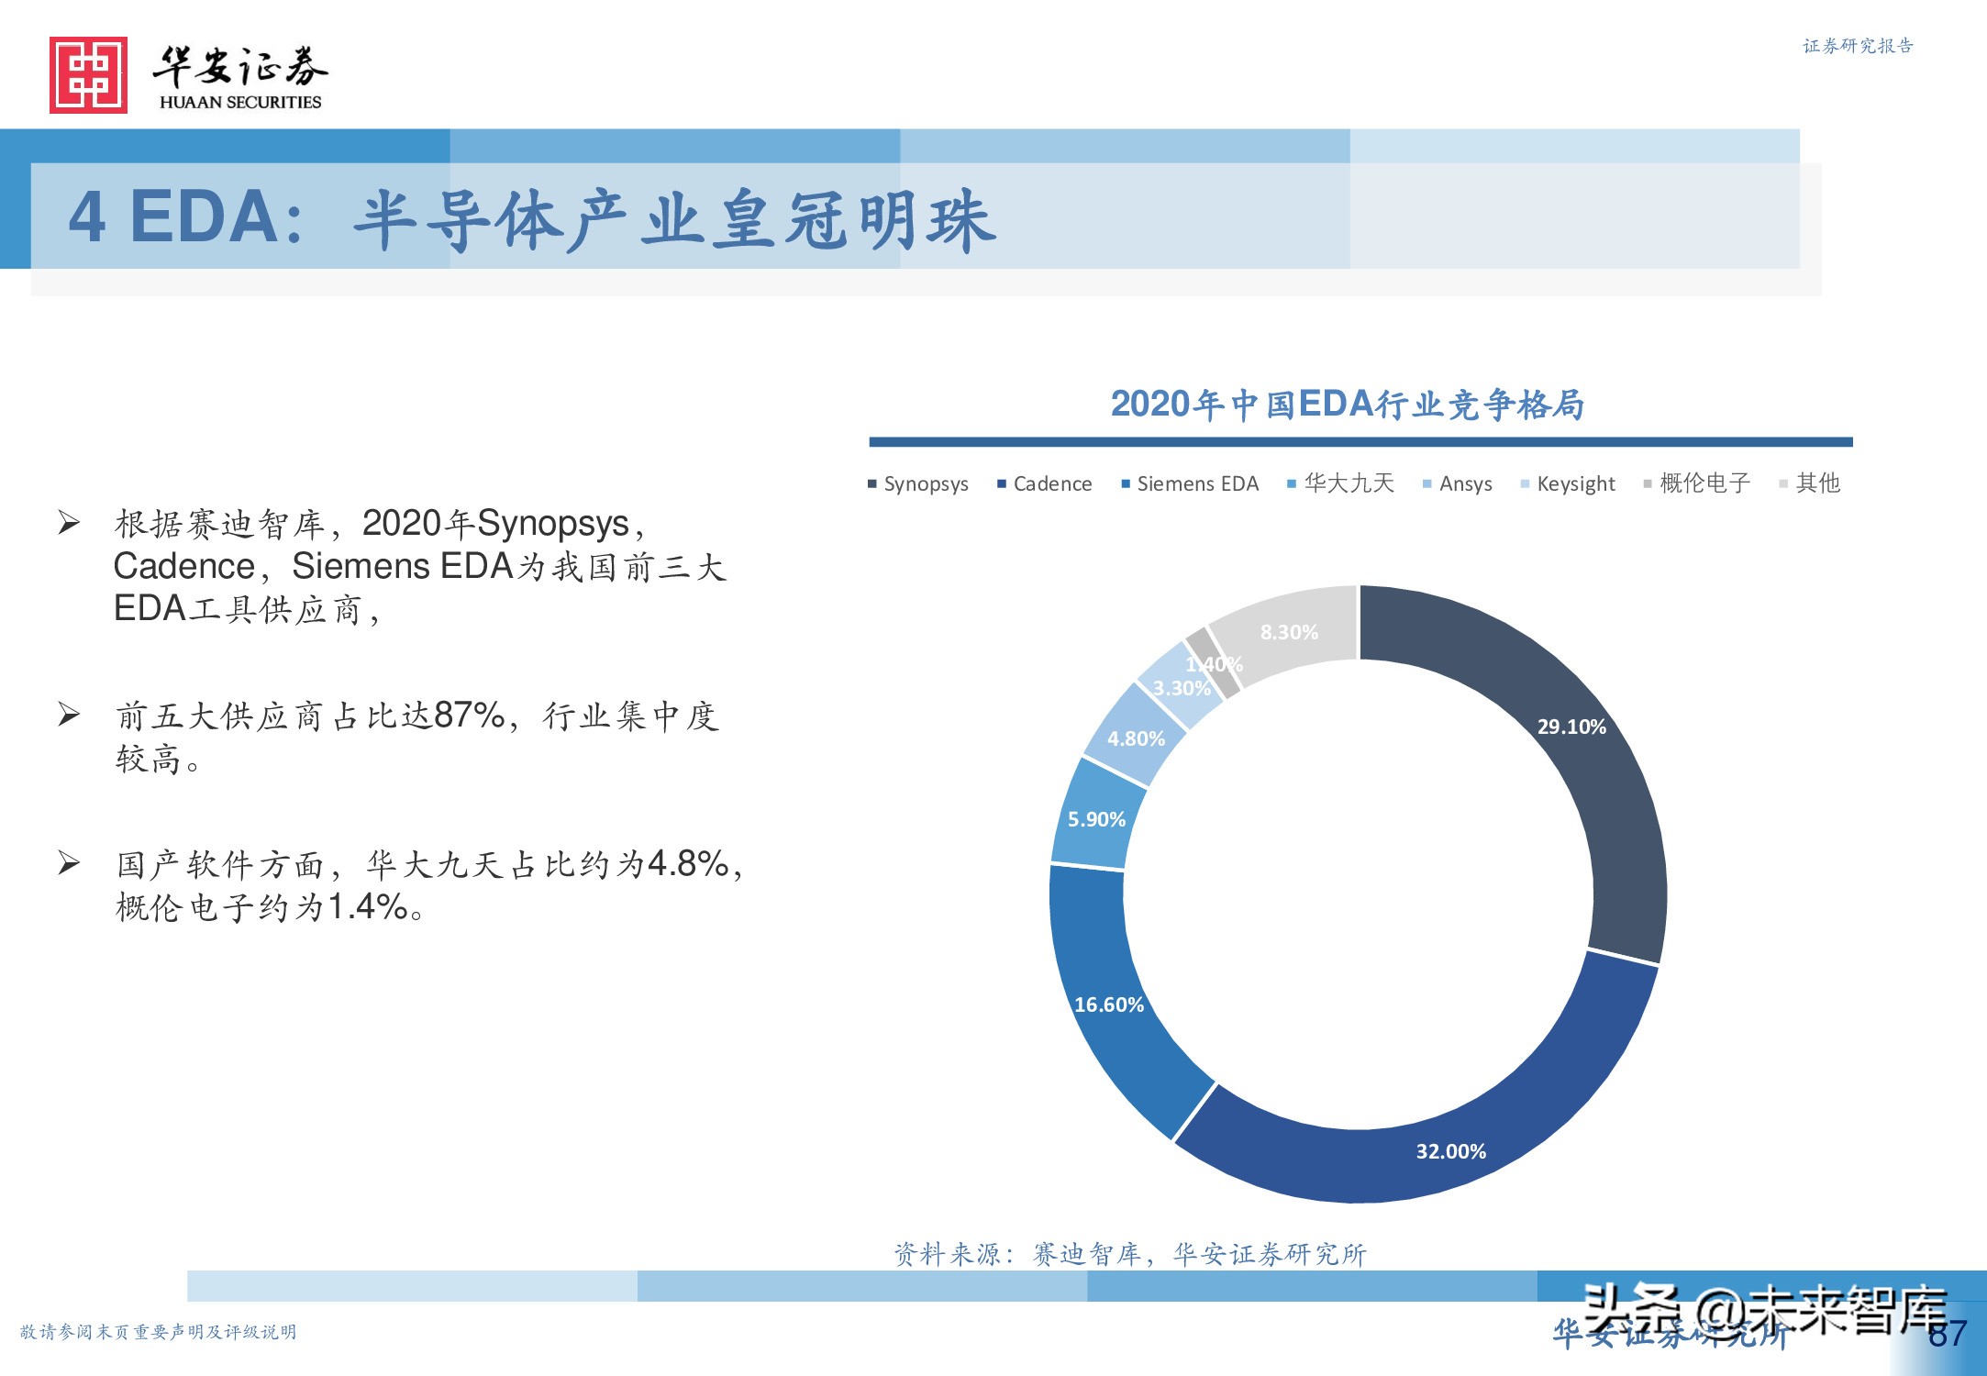Click the 其他 legend color swatch
Screen dimensions: 1987x1376
[1783, 484]
